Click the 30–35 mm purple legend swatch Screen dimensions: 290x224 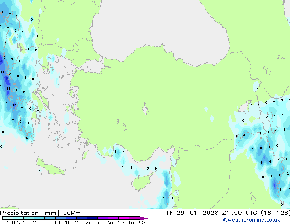(x=102, y=218)
